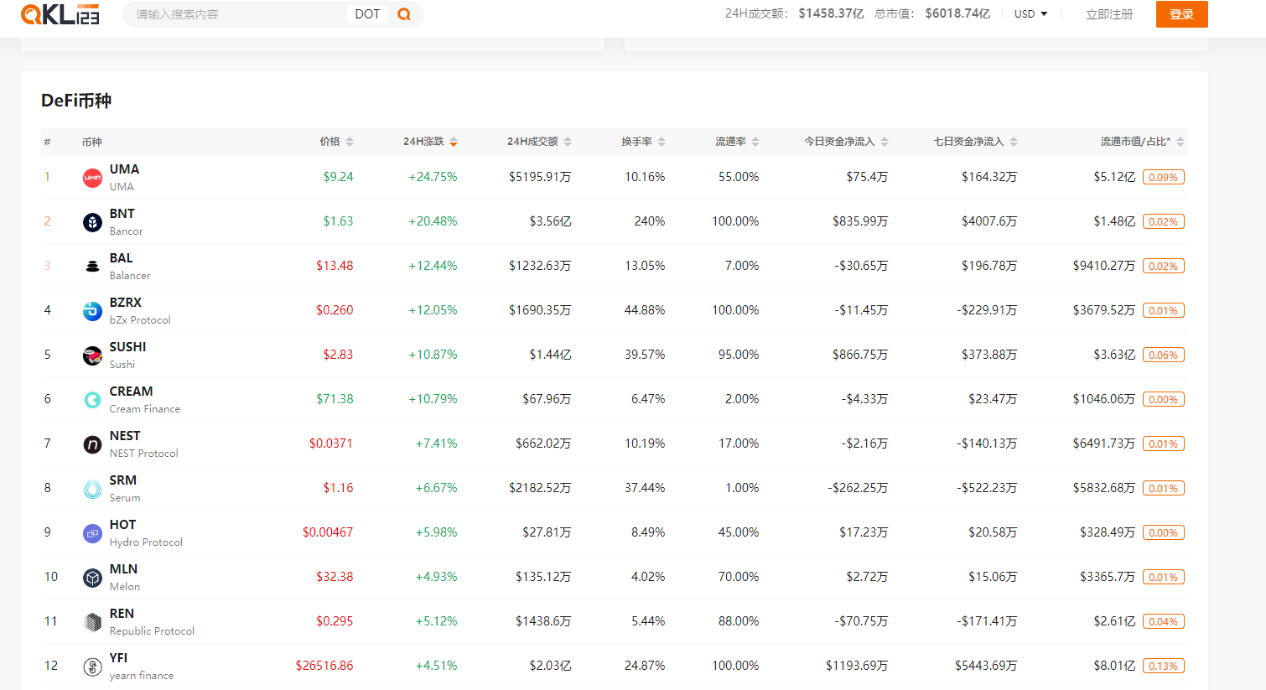Click the 总市值 $6018.74亿 header stat
Image resolution: width=1266 pixels, height=690 pixels.
[932, 13]
